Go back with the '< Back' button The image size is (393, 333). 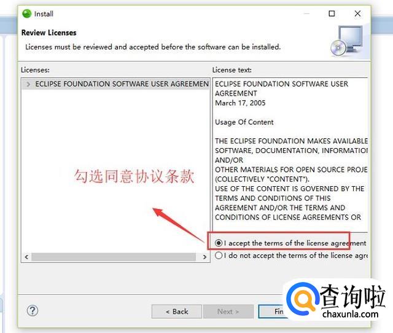(x=177, y=311)
